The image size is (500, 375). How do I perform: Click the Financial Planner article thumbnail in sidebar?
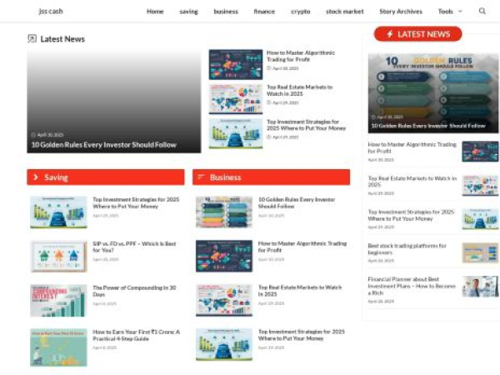pos(480,287)
